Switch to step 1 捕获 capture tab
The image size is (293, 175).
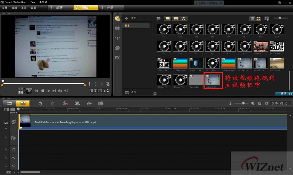click(60, 8)
